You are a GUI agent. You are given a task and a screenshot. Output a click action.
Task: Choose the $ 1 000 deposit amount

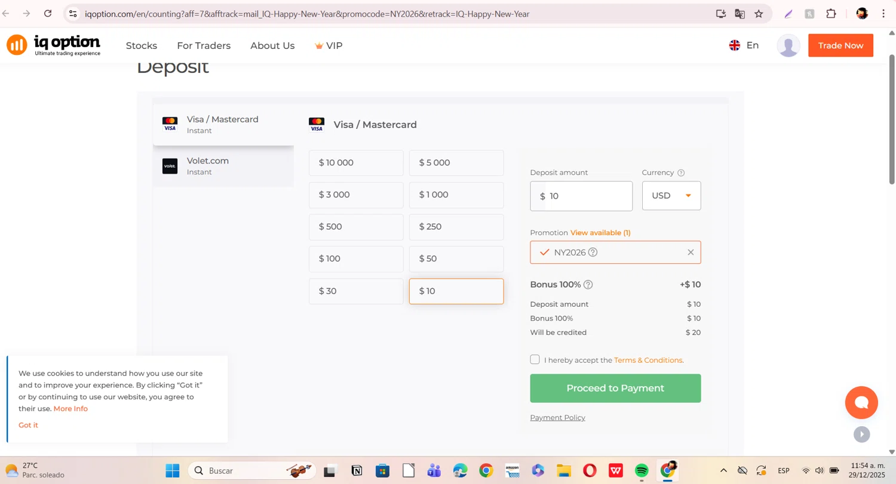tap(456, 195)
